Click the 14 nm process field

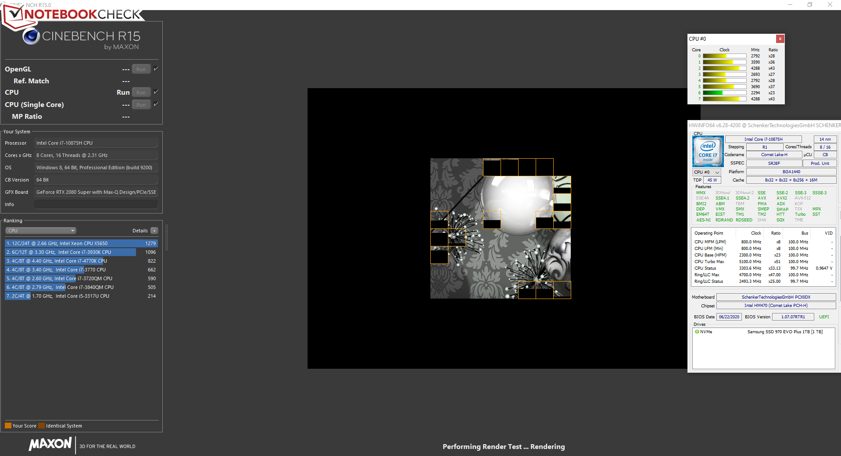(x=825, y=139)
